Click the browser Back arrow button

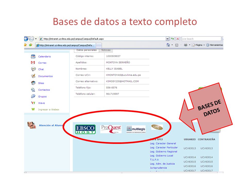click(26, 39)
